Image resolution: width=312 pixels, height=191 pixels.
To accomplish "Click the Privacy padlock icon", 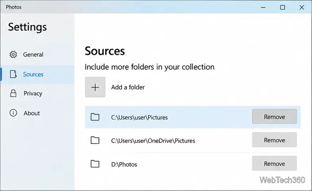I will (x=13, y=93).
